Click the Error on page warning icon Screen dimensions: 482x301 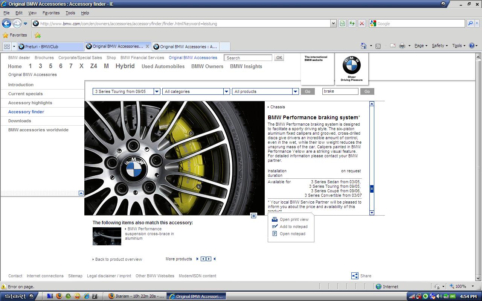click(4, 287)
